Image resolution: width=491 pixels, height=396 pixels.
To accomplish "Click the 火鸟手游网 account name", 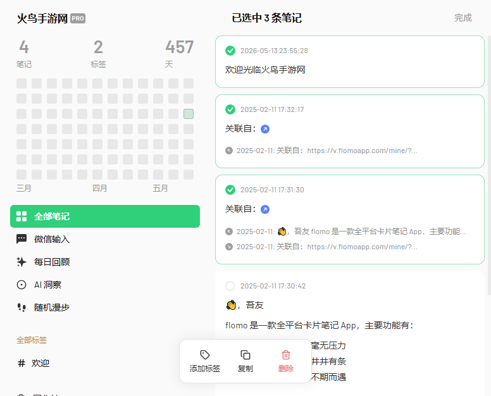I will click(42, 18).
